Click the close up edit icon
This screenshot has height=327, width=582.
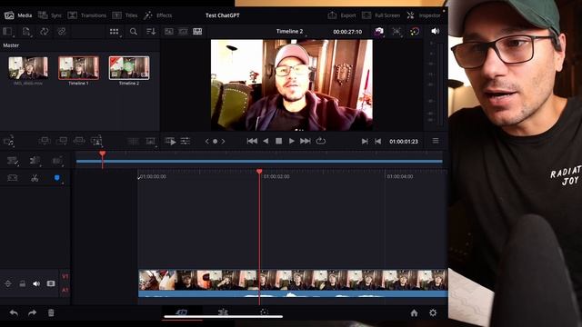[x=96, y=141]
